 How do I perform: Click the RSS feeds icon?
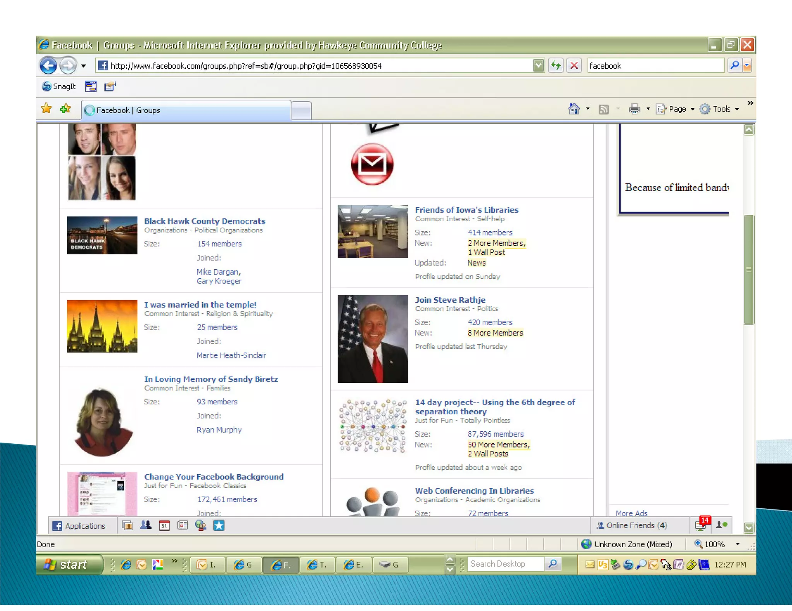click(603, 109)
